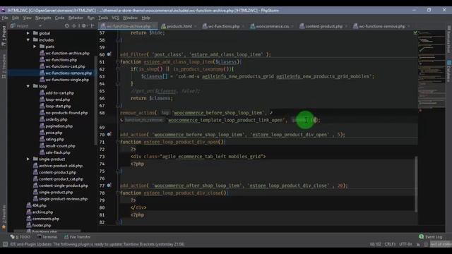Toggle the Favorites tool window side tab
The height and width of the screenshot is (254, 452).
pyautogui.click(x=4, y=217)
